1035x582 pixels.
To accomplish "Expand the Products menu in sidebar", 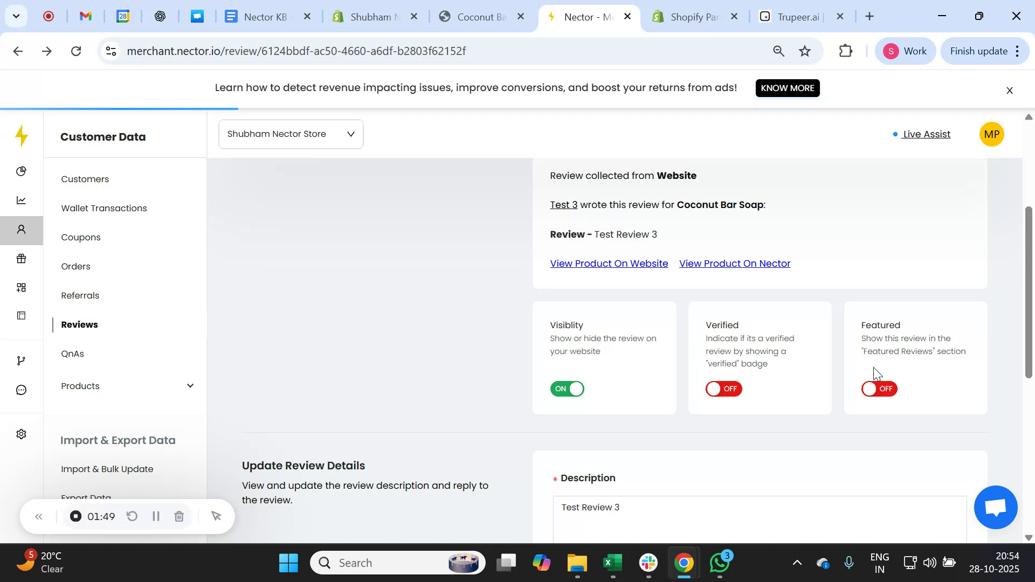I will tap(190, 385).
